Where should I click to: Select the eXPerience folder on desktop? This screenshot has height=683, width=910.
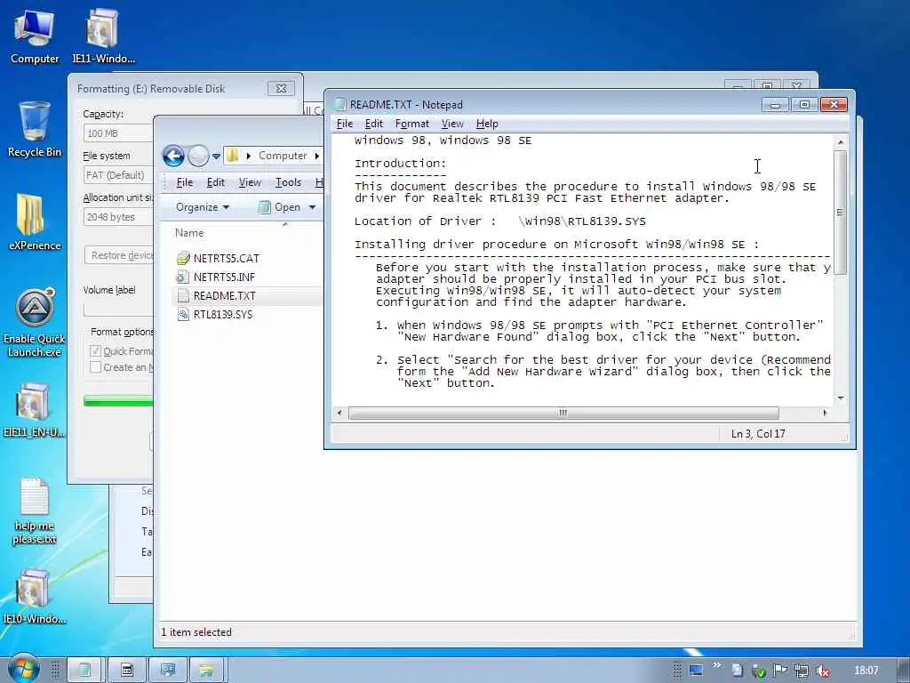(x=35, y=221)
